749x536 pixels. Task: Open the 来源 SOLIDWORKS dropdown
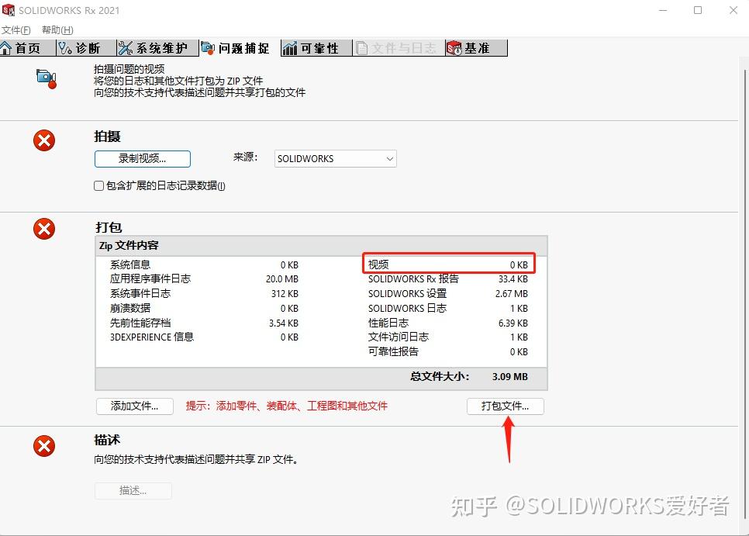click(335, 158)
